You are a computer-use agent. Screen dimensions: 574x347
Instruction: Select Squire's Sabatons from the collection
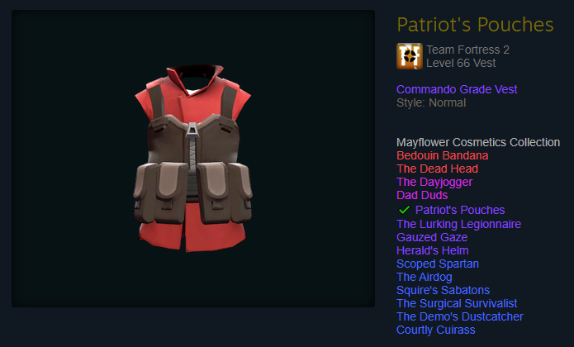tap(443, 290)
